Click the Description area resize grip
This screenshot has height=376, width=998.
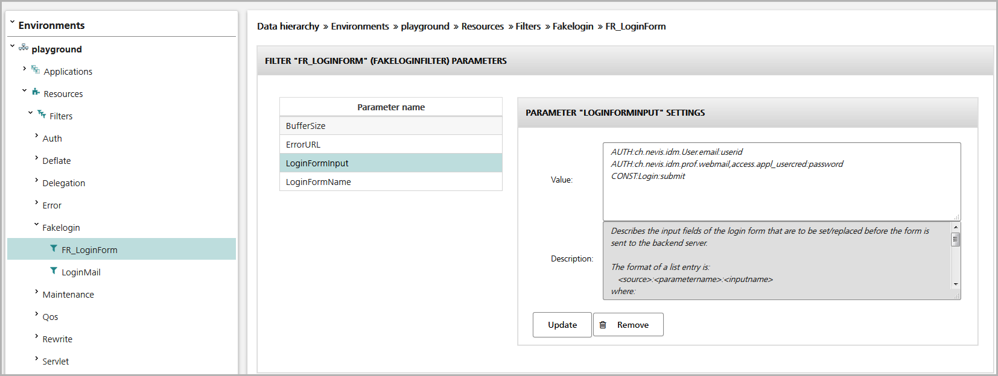(957, 296)
